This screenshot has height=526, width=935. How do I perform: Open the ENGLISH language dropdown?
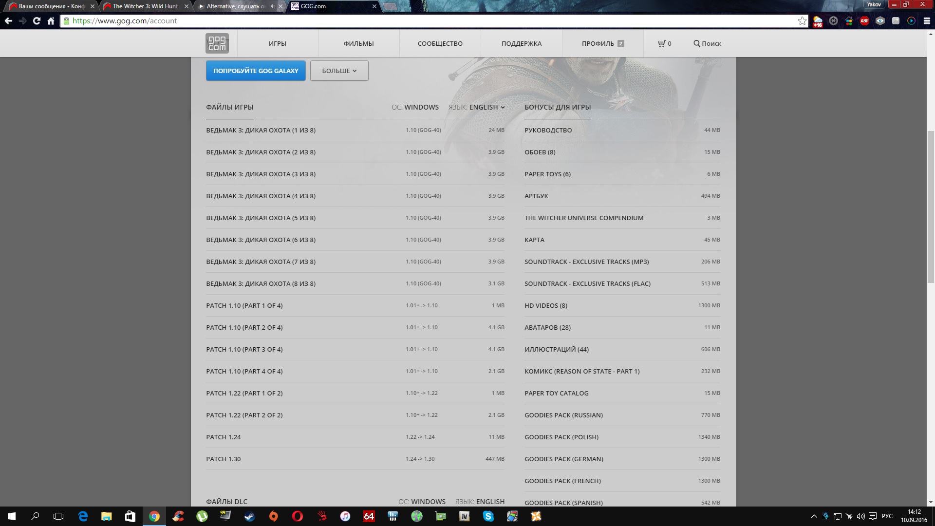click(x=487, y=107)
